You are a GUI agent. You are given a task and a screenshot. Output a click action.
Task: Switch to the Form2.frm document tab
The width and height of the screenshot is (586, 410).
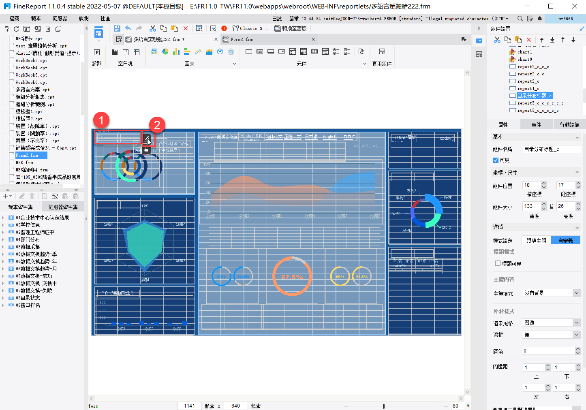pyautogui.click(x=242, y=39)
